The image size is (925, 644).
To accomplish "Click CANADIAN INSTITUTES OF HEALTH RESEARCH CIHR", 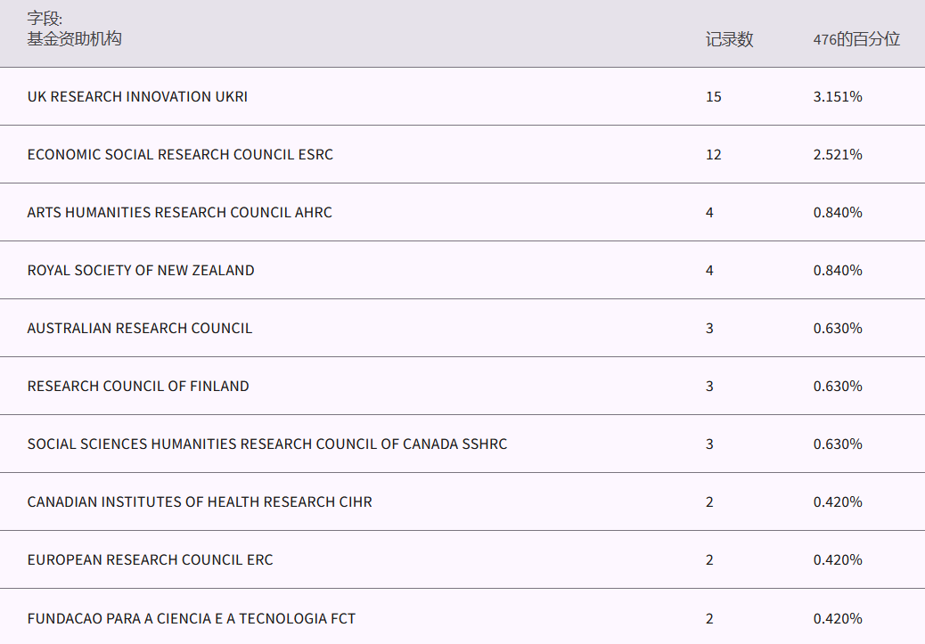I will click(x=200, y=501).
